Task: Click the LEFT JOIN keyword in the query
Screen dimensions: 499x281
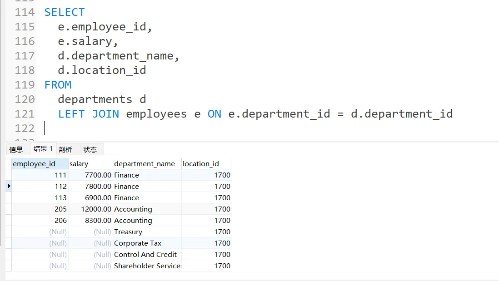Action: 88,114
